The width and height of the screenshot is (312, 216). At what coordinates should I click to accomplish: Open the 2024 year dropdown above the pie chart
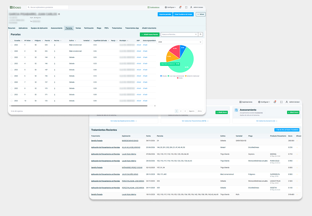[x=179, y=42]
